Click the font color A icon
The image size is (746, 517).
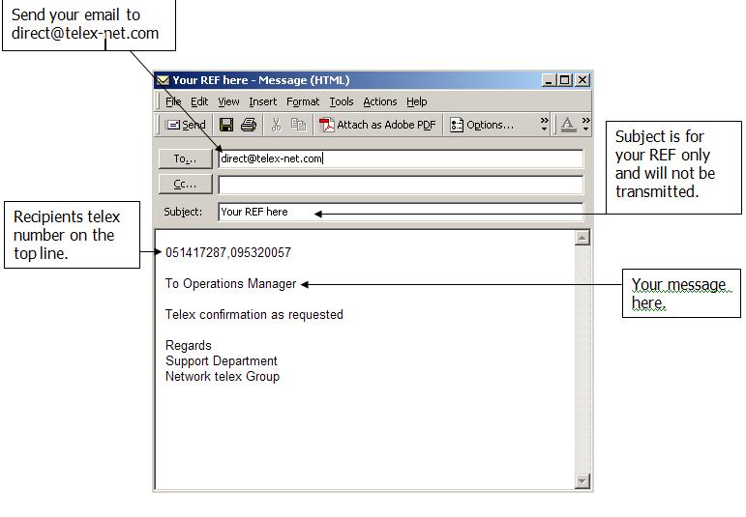(x=568, y=125)
